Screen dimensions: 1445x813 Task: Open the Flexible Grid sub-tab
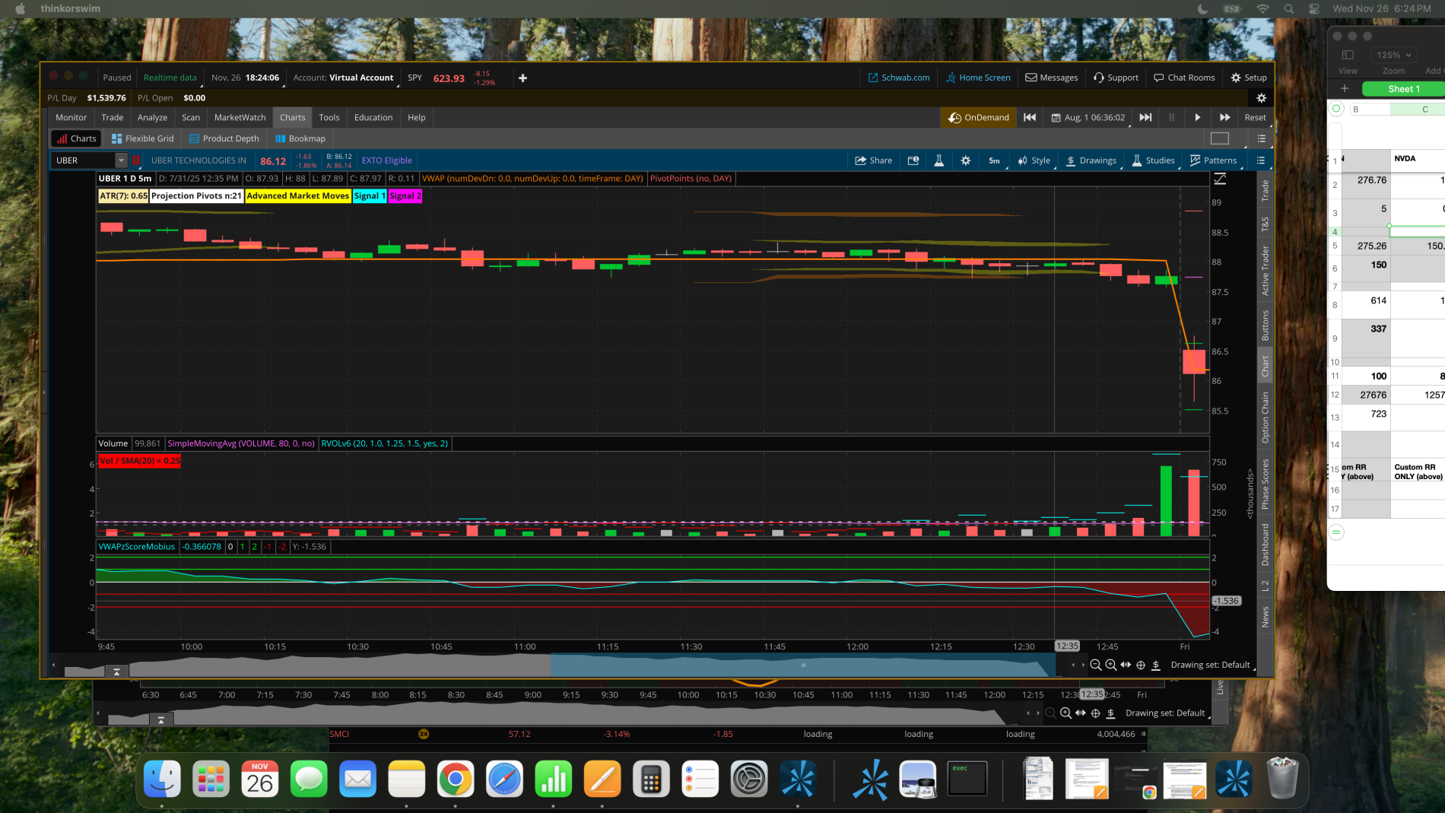coord(142,138)
